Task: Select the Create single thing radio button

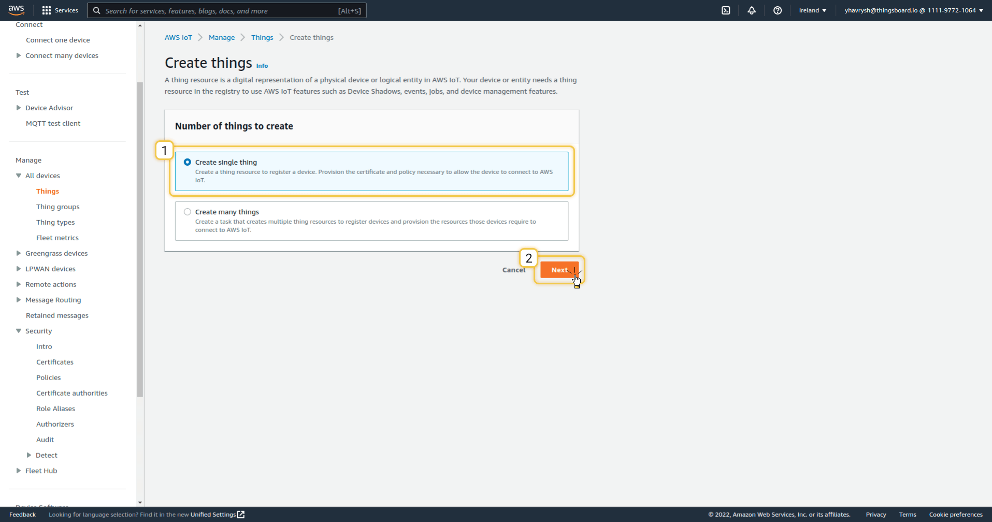Action: pyautogui.click(x=188, y=162)
